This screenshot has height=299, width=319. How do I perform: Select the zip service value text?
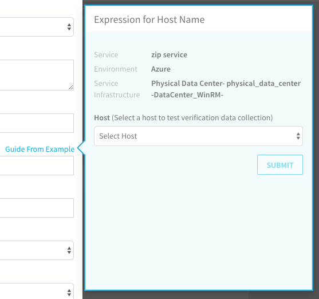169,55
